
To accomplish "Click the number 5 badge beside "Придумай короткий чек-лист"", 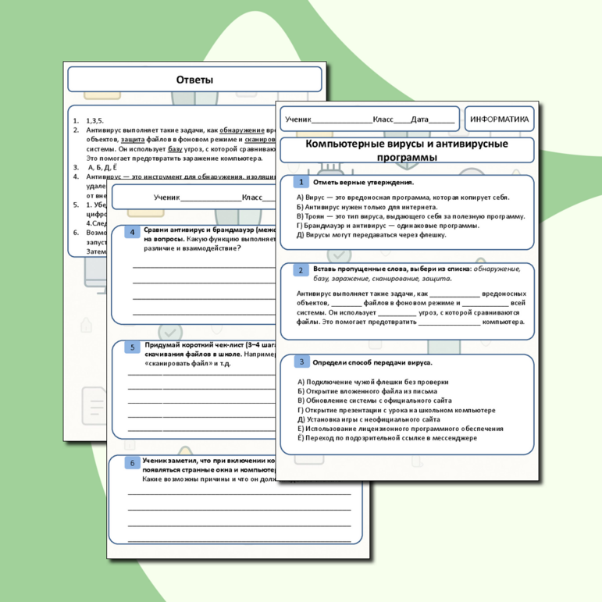I will pyautogui.click(x=133, y=347).
